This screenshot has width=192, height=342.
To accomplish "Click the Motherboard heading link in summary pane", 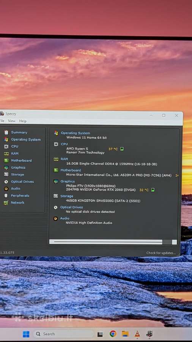I will tap(71, 170).
